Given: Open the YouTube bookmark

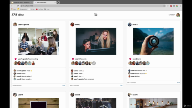Looking at the screenshot, I should coord(39,9).
